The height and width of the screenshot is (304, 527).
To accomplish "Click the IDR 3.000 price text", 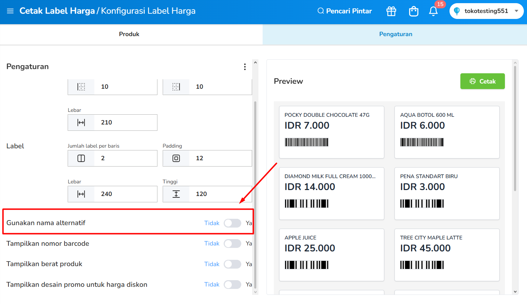I will [x=423, y=187].
